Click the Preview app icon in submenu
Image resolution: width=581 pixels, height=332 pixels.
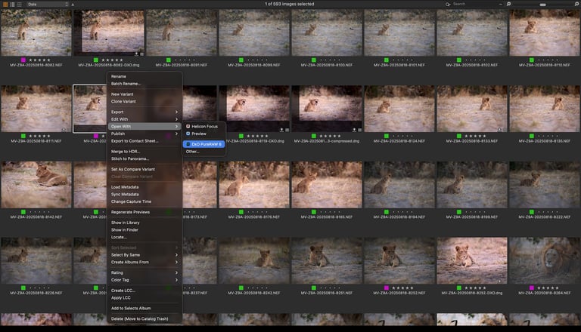pos(188,134)
